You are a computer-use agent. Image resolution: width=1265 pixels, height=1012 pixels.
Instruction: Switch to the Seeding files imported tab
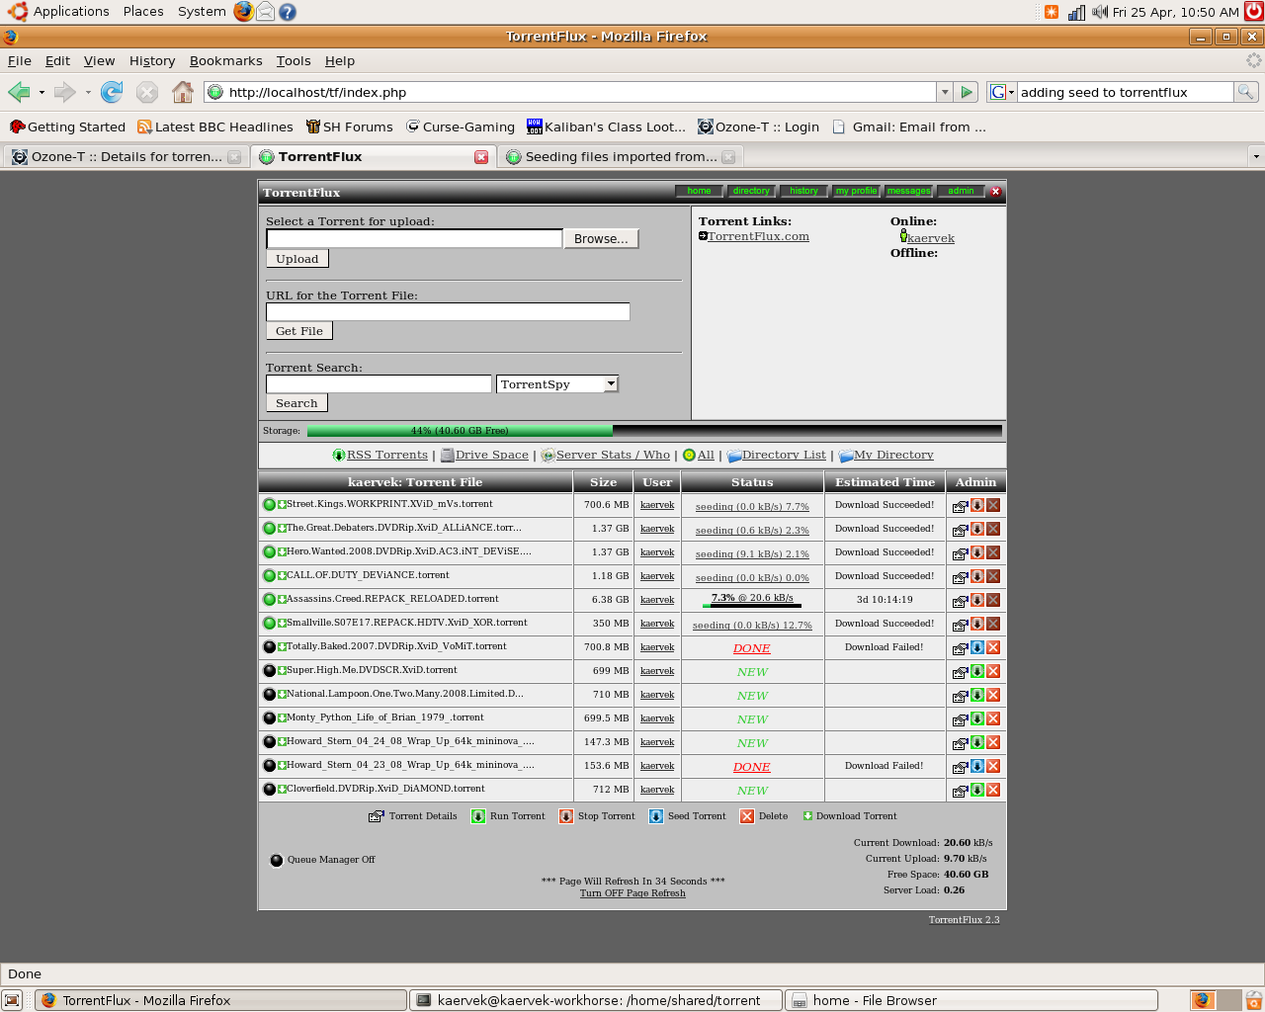pyautogui.click(x=620, y=156)
